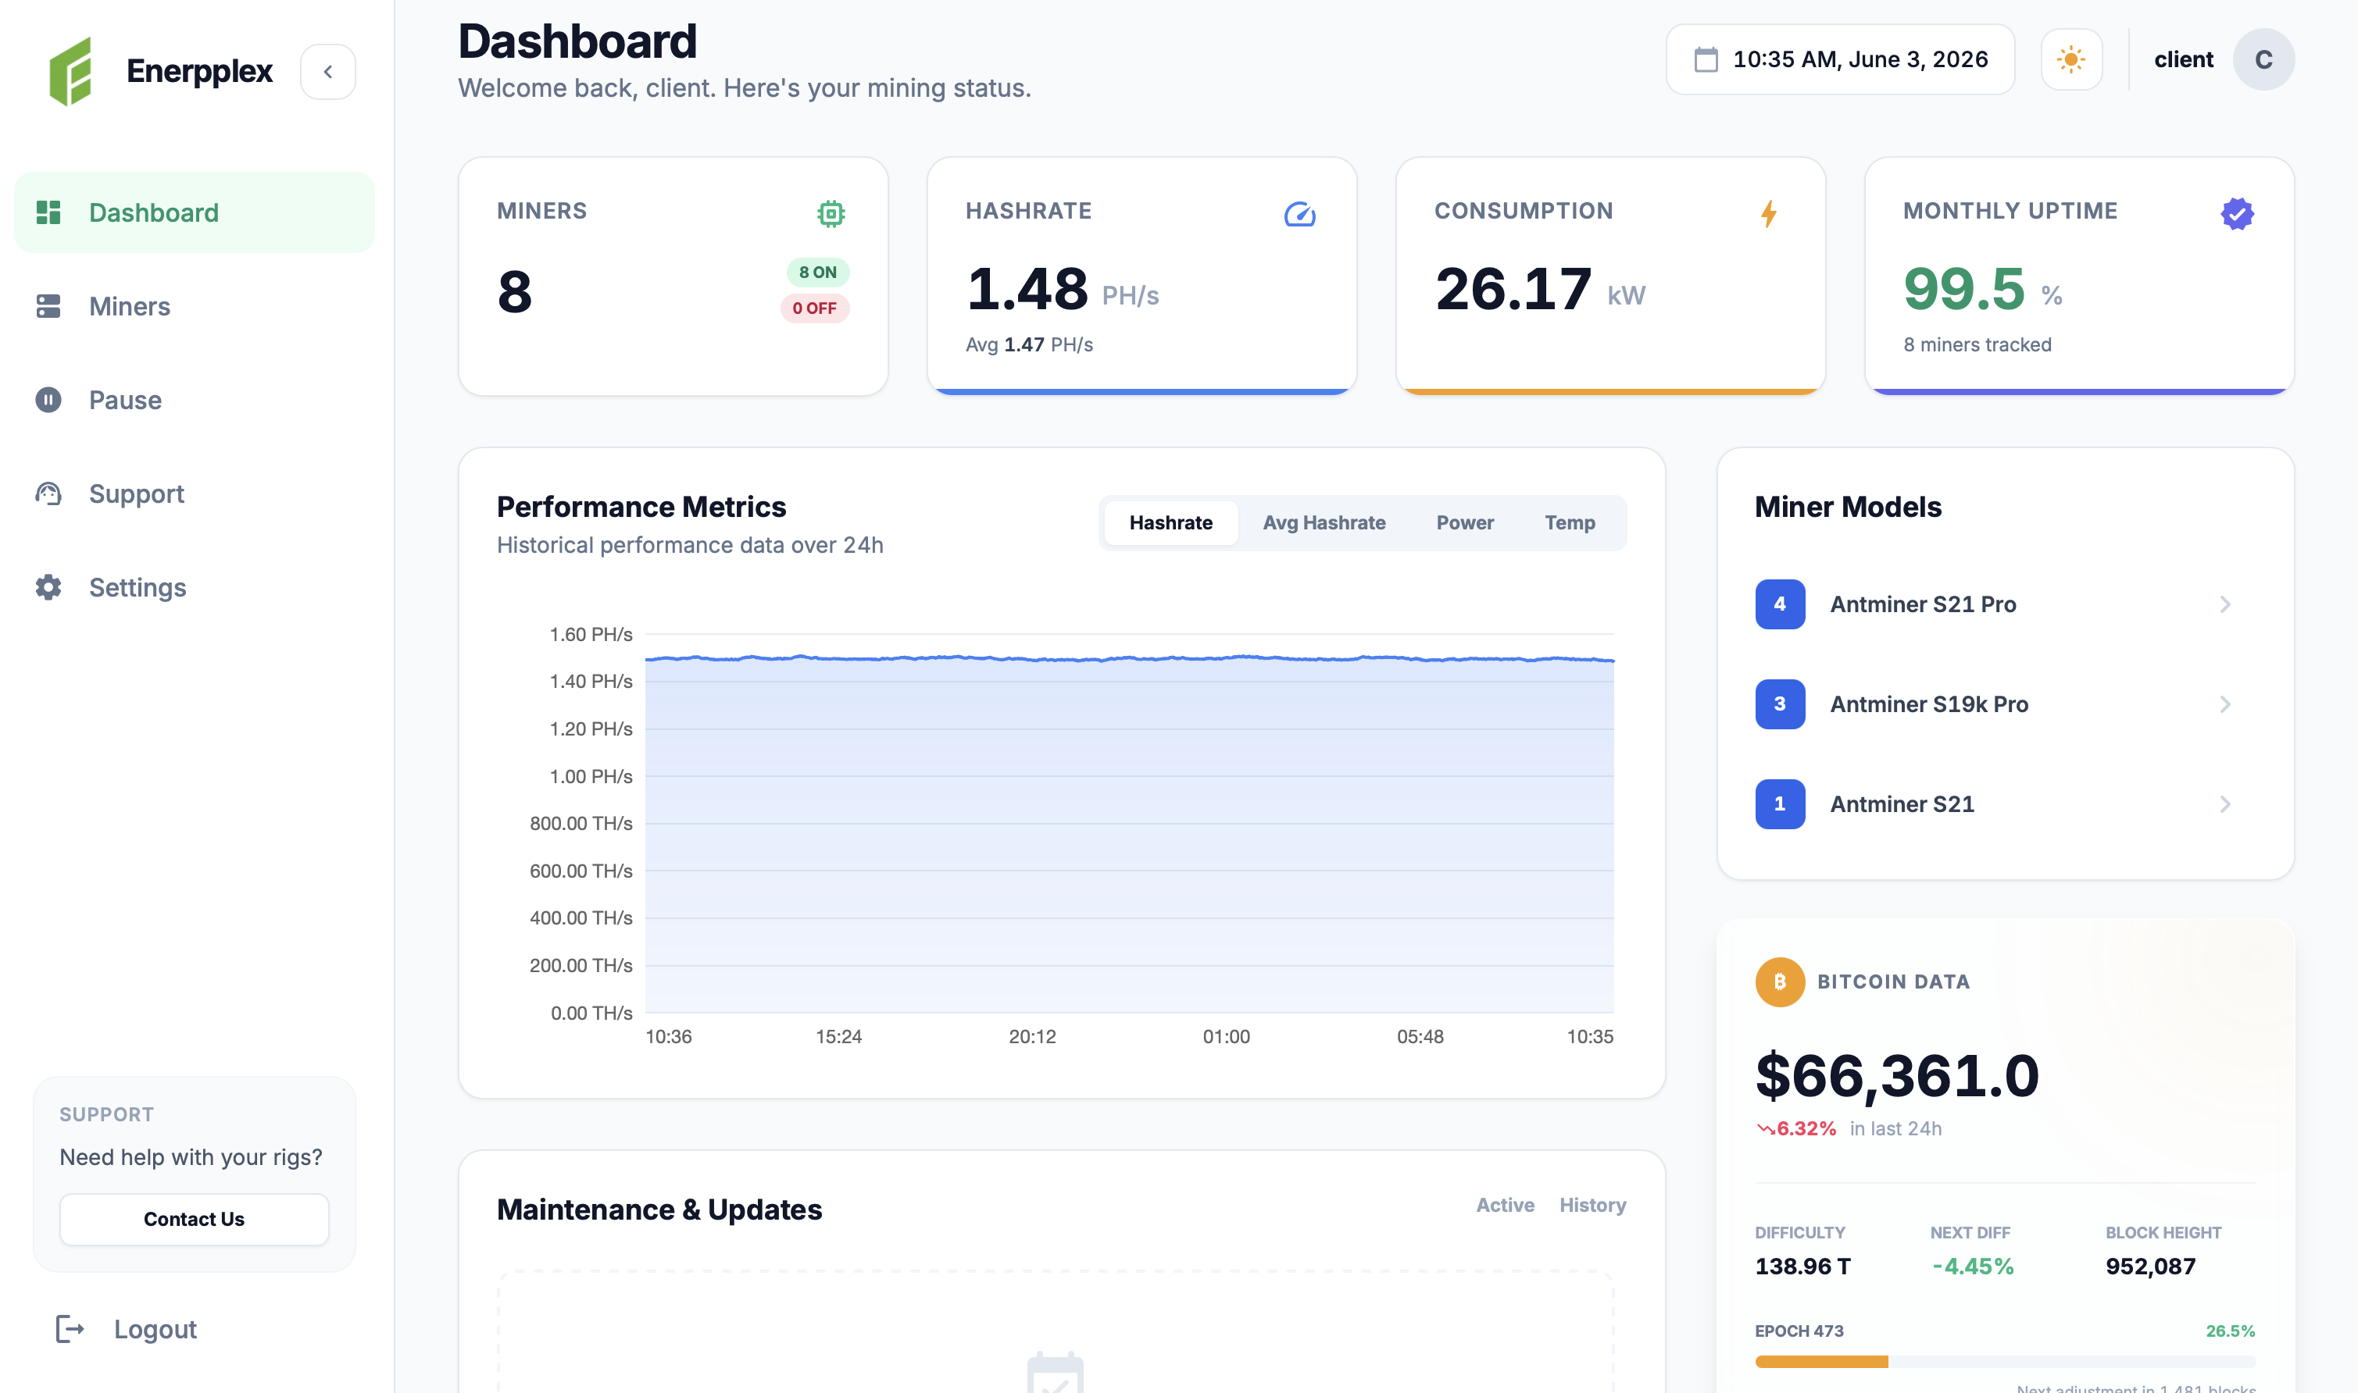Click the Support headset icon
The image size is (2358, 1393).
coord(48,493)
